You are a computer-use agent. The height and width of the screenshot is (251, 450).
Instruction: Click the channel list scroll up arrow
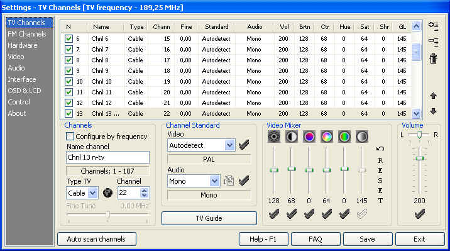pos(417,26)
